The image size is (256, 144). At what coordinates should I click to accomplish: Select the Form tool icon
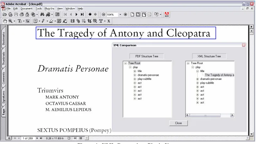pos(95,21)
